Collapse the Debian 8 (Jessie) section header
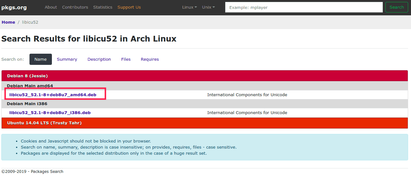The height and width of the screenshot is (178, 411). pyautogui.click(x=27, y=76)
